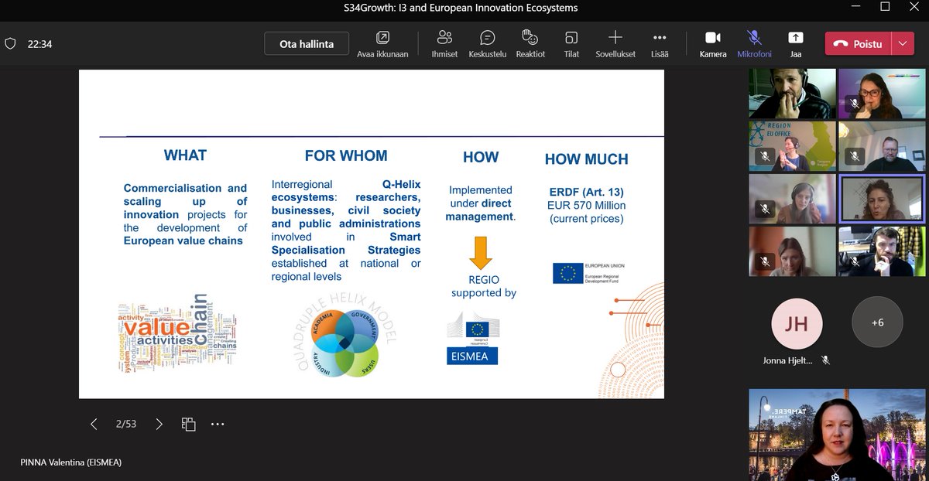Open Sovellukset apps with plus icon
The width and height of the screenshot is (929, 481).
pos(615,44)
